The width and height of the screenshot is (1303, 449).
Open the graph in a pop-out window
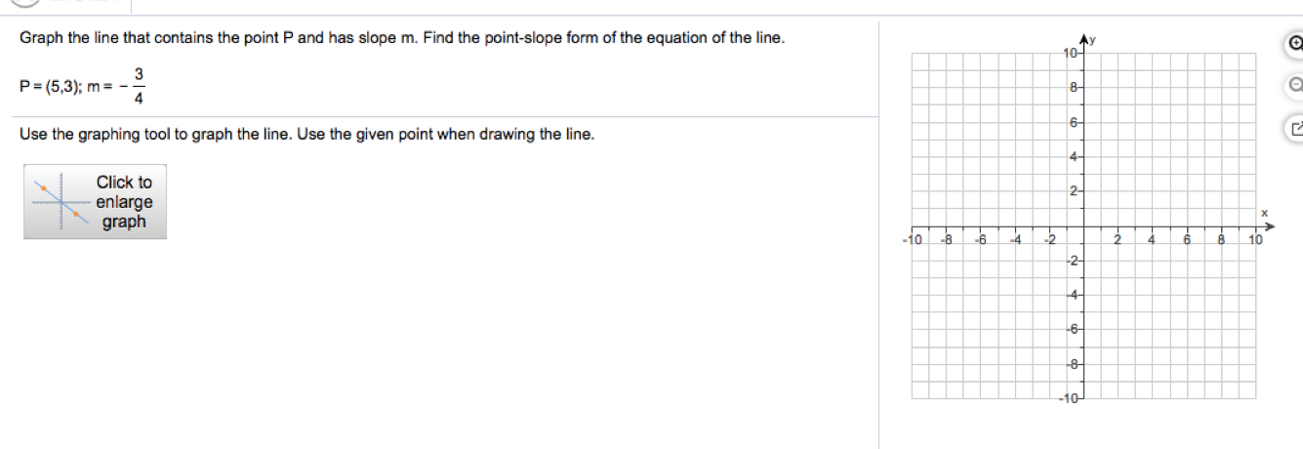[1295, 128]
